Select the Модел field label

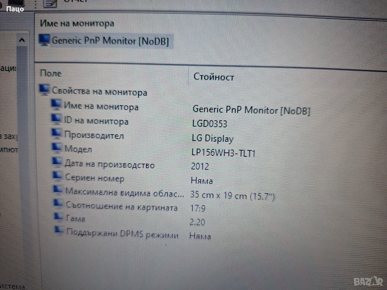78,149
